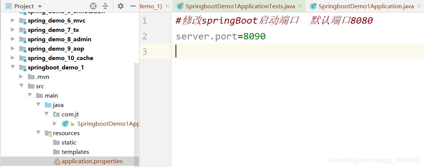
Task: Click the 8090 port value
Action: tap(254, 36)
